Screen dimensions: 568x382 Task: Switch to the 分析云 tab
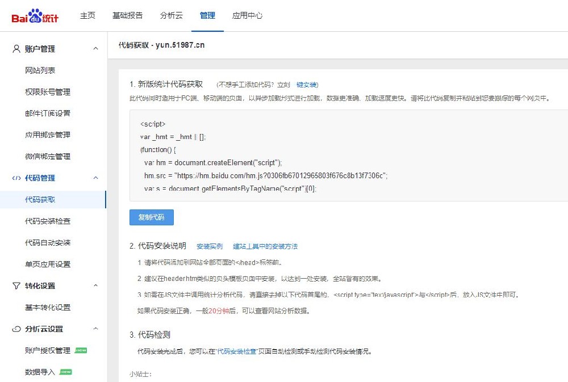[x=172, y=16]
